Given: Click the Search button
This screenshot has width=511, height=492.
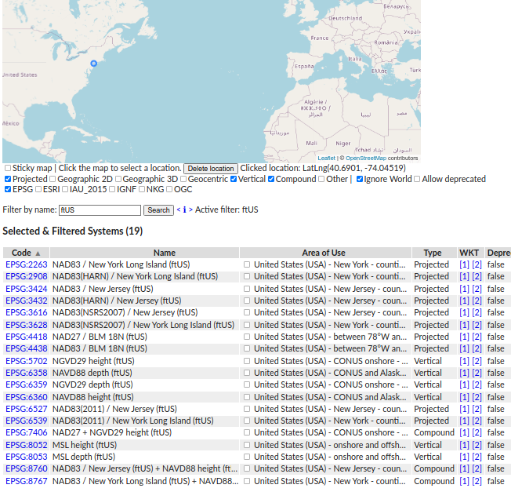Looking at the screenshot, I should tap(158, 210).
